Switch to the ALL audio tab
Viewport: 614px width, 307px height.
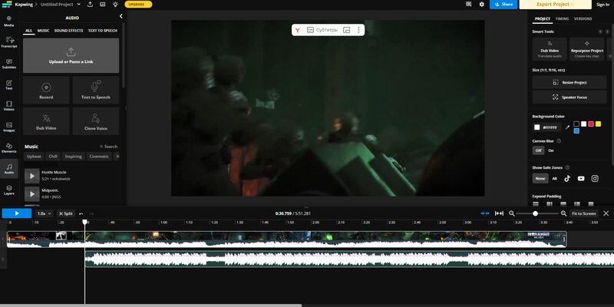[x=28, y=31]
